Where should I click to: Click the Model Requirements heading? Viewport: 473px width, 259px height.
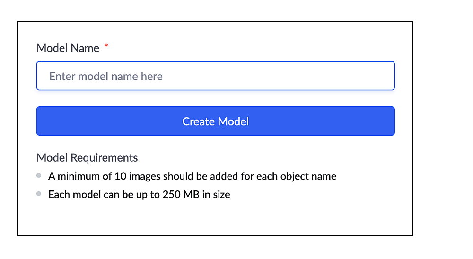pyautogui.click(x=87, y=158)
